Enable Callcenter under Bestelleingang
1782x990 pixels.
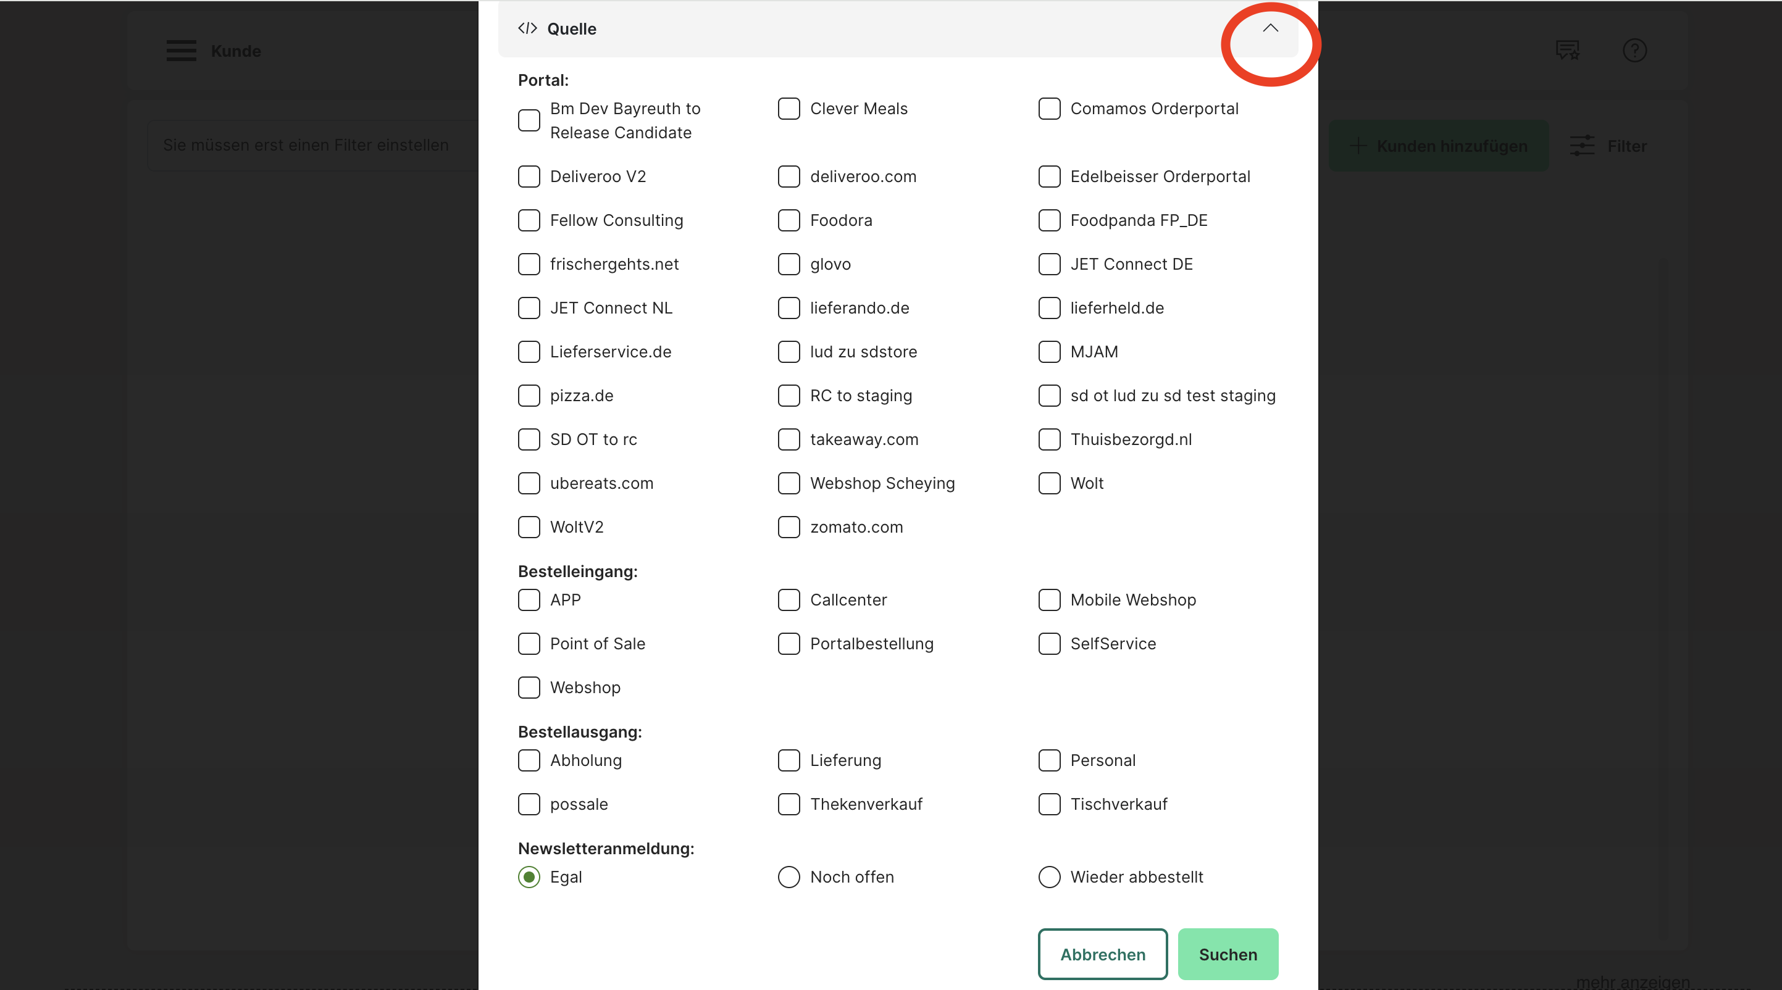(x=789, y=600)
